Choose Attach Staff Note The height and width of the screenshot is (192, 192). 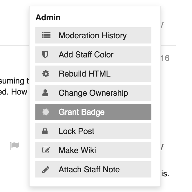tap(89, 169)
